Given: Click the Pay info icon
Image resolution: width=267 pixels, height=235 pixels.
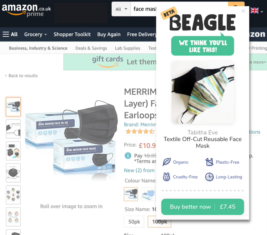Looking at the screenshot, I should (x=128, y=155).
